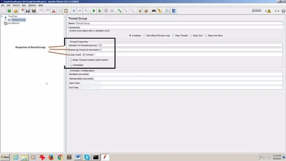Click the Remote start all icon
The image size is (286, 161).
coord(120,11)
